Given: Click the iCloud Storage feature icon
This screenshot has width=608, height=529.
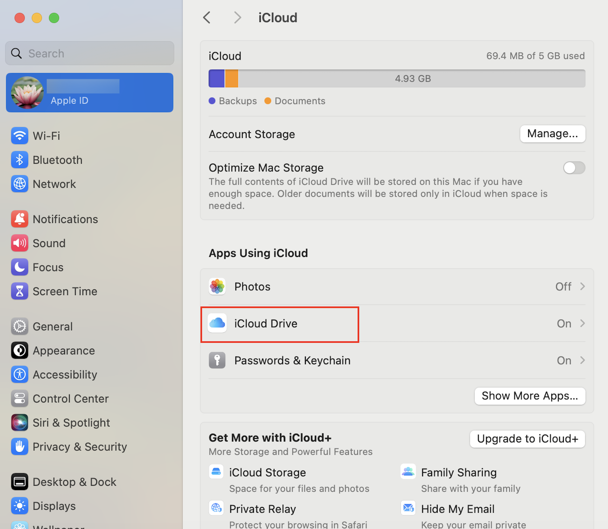Looking at the screenshot, I should 216,471.
